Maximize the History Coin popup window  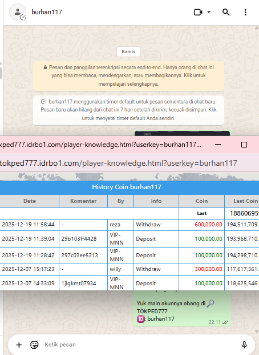pyautogui.click(x=244, y=145)
